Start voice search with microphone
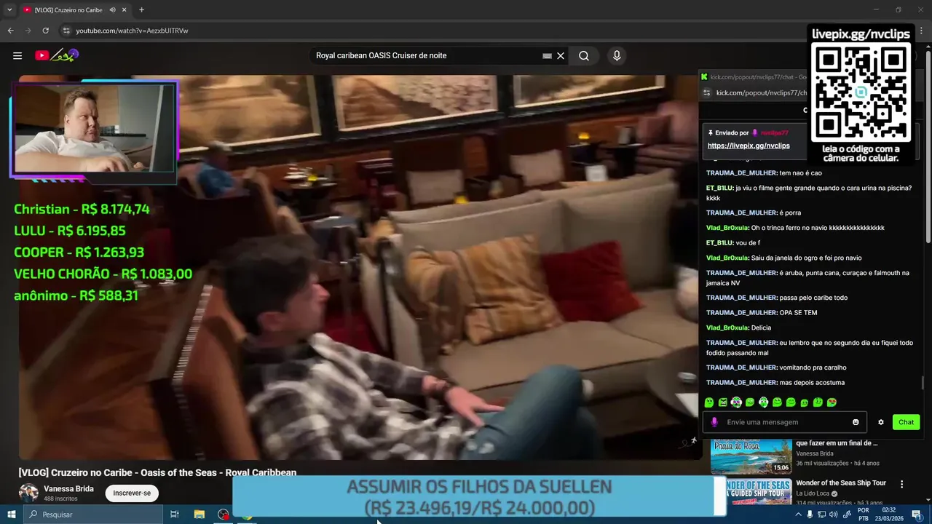This screenshot has width=932, height=524. [617, 56]
